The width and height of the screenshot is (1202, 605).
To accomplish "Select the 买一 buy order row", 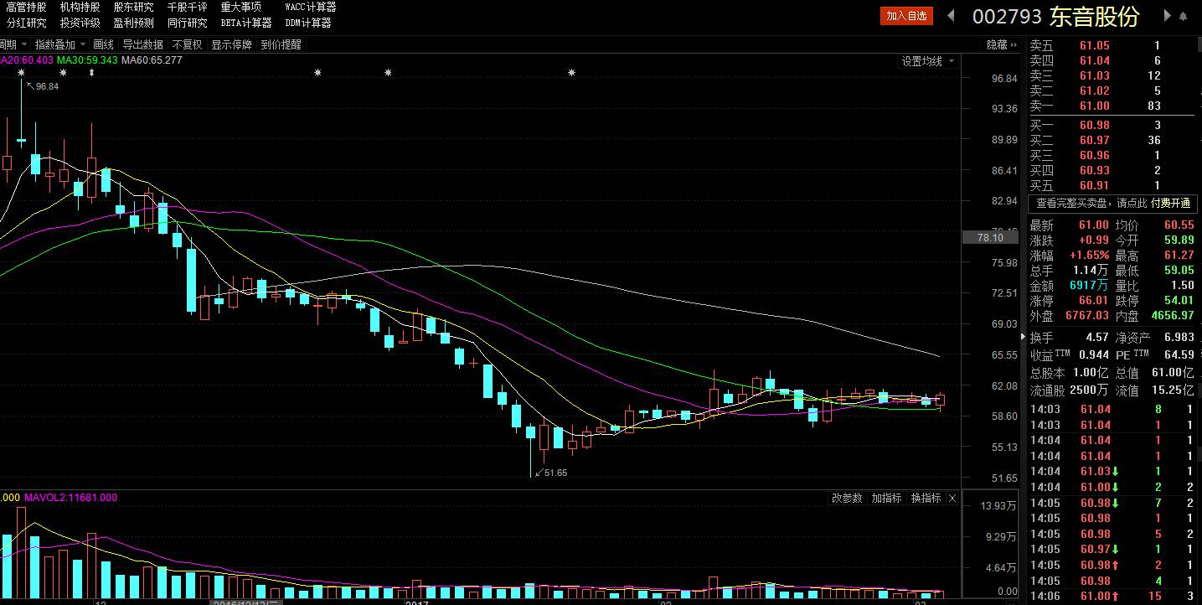I will (x=1112, y=125).
